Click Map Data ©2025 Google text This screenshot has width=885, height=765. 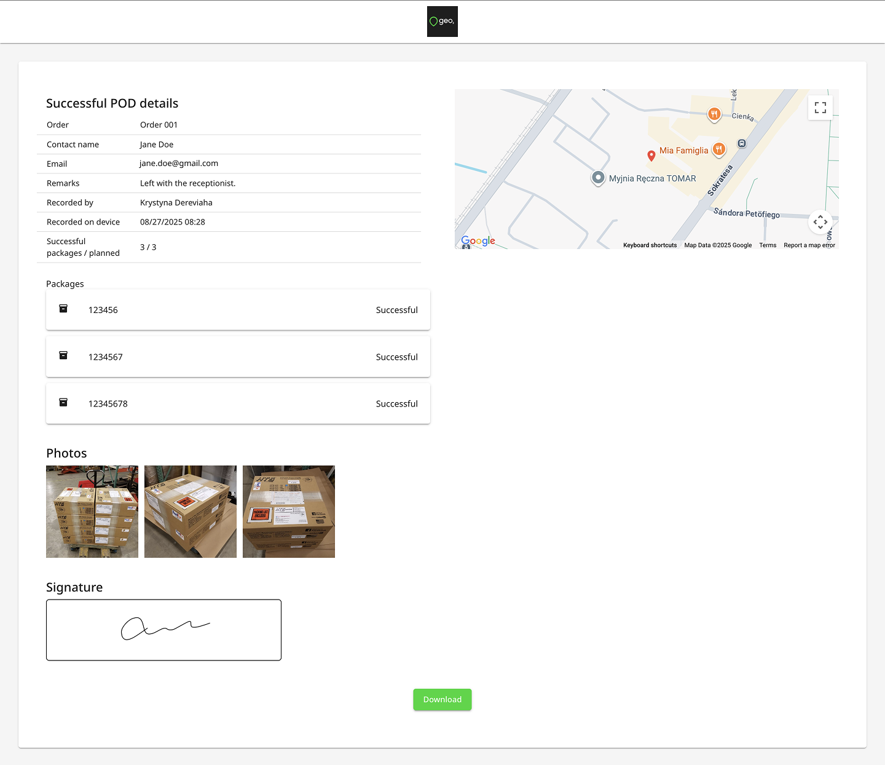click(x=718, y=245)
